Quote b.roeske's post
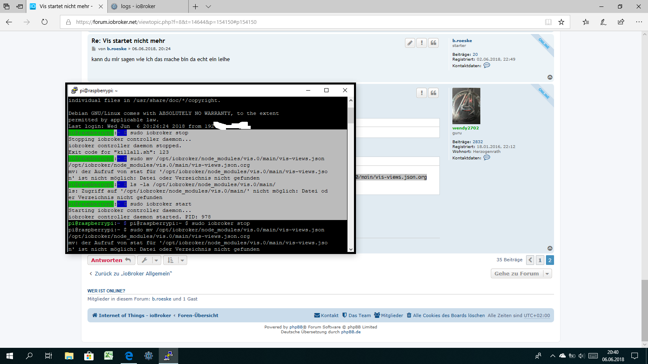648x364 pixels. click(x=433, y=43)
